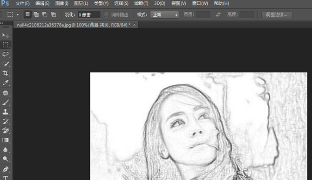
Task: Choose Subtract from selection mode
Action: pyautogui.click(x=45, y=14)
